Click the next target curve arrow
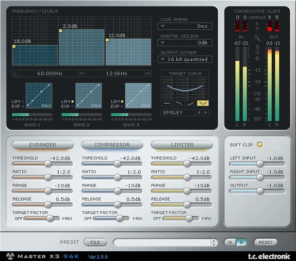This screenshot has width=296, height=261. tap(206, 113)
